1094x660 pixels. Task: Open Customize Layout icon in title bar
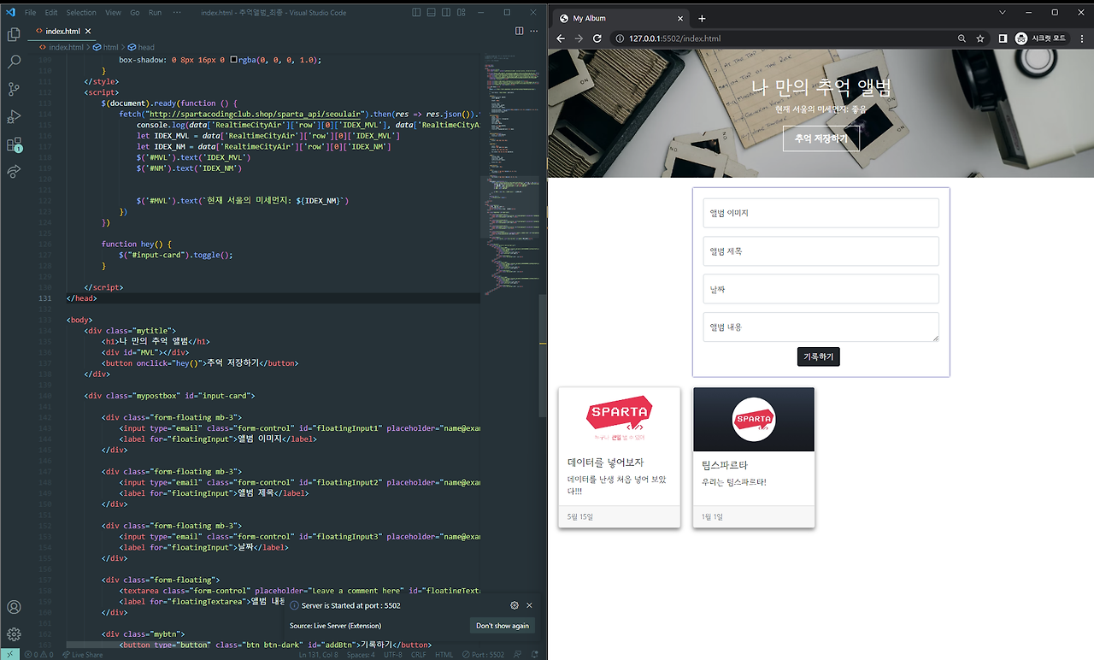(x=462, y=12)
